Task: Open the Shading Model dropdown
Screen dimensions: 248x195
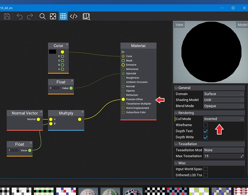Action: pyautogui.click(x=224, y=100)
